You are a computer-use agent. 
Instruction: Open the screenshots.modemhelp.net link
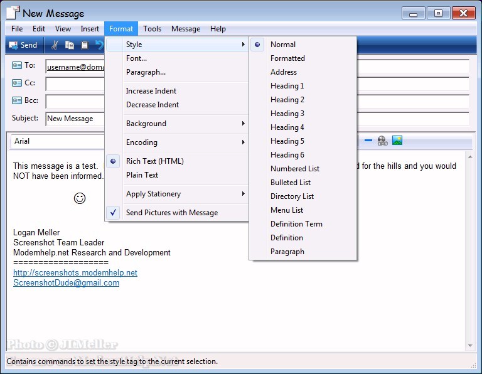[75, 273]
